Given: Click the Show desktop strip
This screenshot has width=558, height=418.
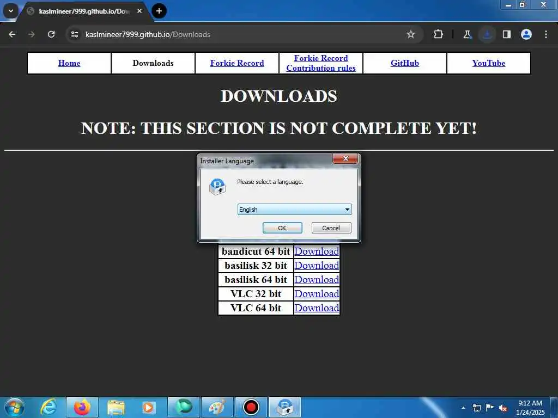Looking at the screenshot, I should tap(554, 407).
